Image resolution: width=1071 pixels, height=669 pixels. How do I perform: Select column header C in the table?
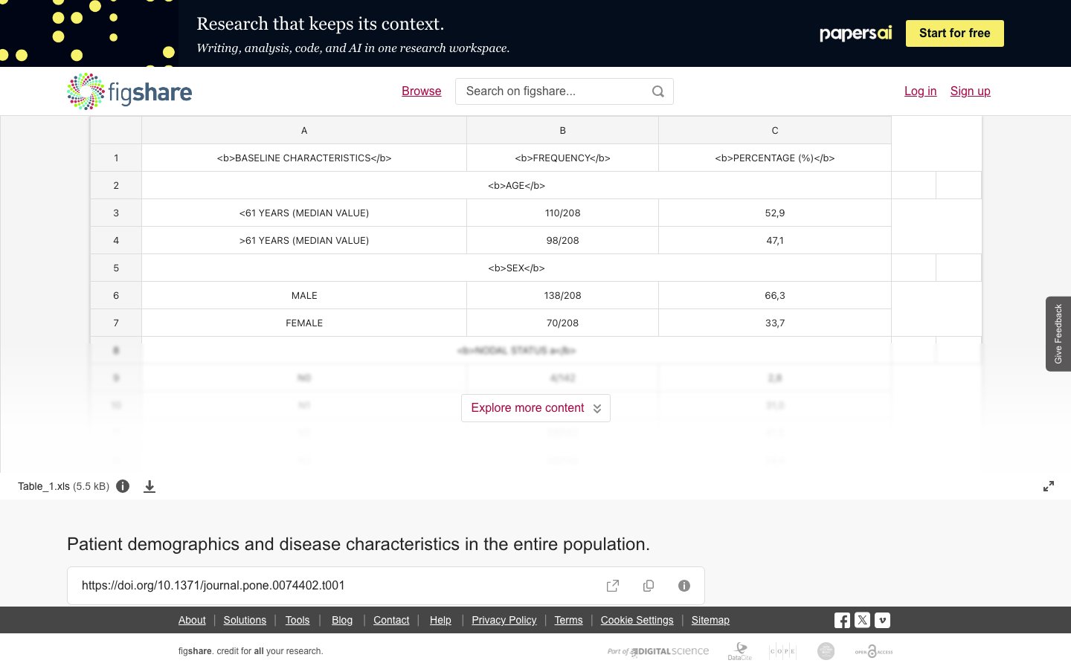pos(775,130)
